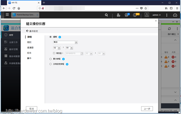Toggle Firefox sidebar icon
The height and width of the screenshot is (114, 181).
tap(171, 8)
